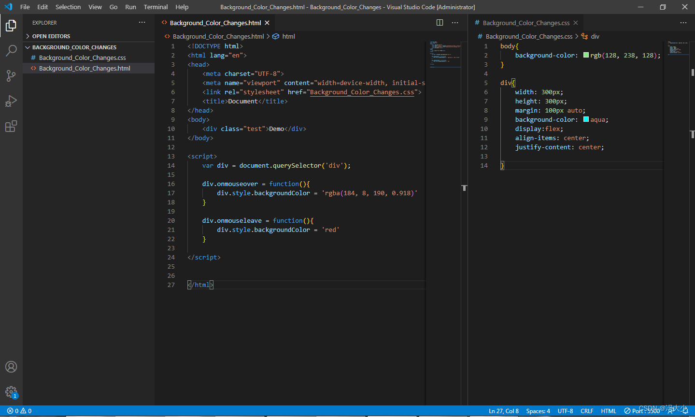Switch to the Background_Color_Changes.html tab
This screenshot has height=417, width=695.
coord(215,23)
